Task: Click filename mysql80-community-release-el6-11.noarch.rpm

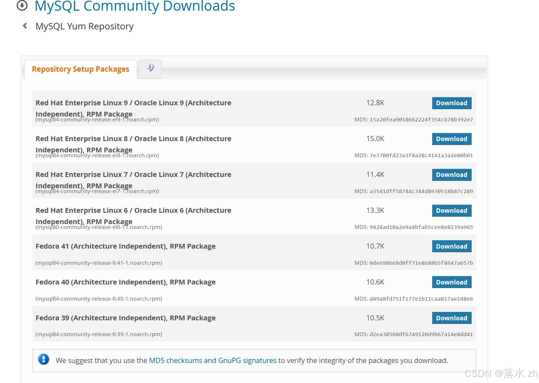Action: point(99,227)
